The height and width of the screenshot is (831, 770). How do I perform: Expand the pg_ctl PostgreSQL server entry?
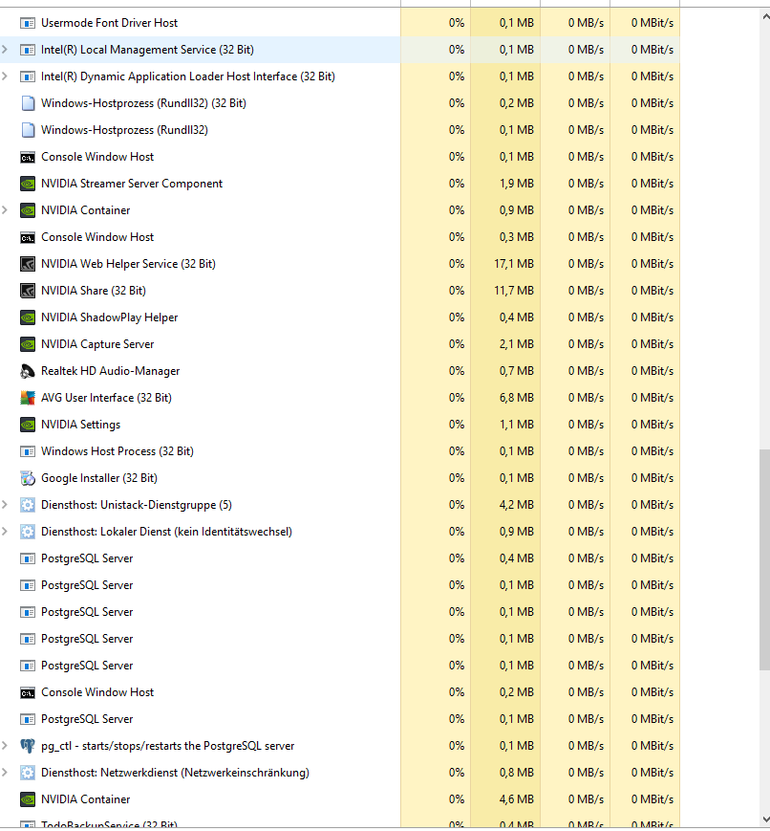pyautogui.click(x=5, y=746)
